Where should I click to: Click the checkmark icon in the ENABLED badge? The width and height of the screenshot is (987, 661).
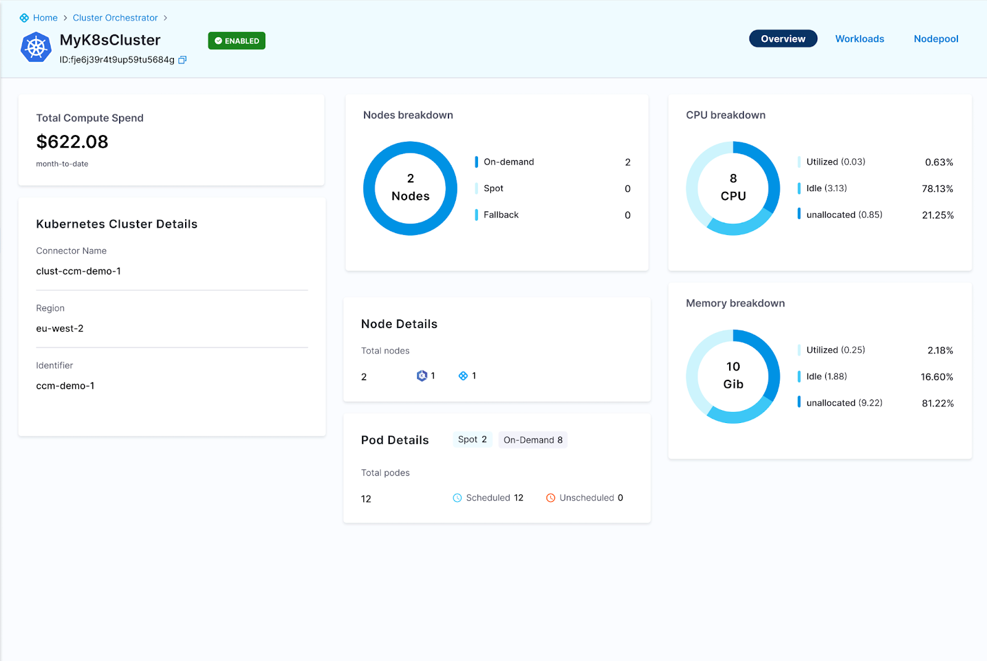(218, 41)
